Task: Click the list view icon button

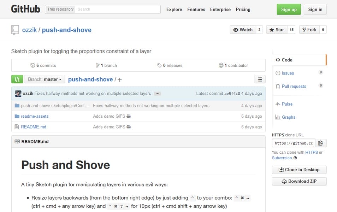Action: tap(260, 79)
